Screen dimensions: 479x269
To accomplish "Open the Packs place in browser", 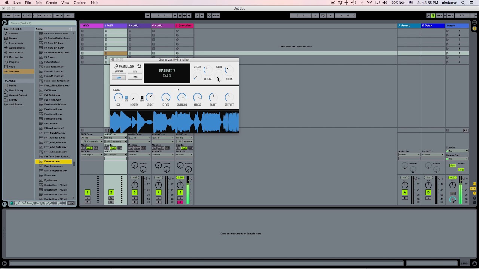I will coord(13,86).
